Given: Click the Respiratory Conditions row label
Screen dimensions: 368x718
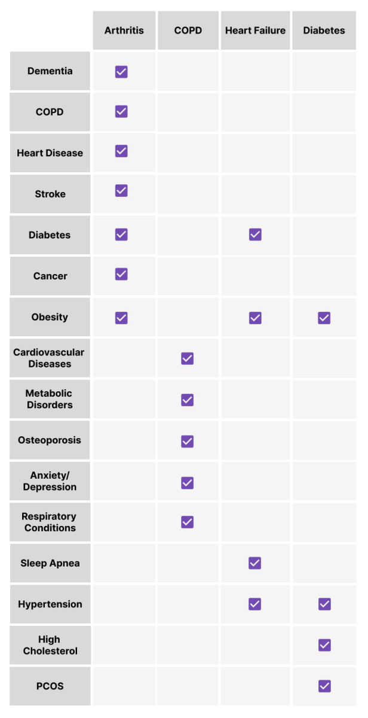Looking at the screenshot, I should point(50,522).
